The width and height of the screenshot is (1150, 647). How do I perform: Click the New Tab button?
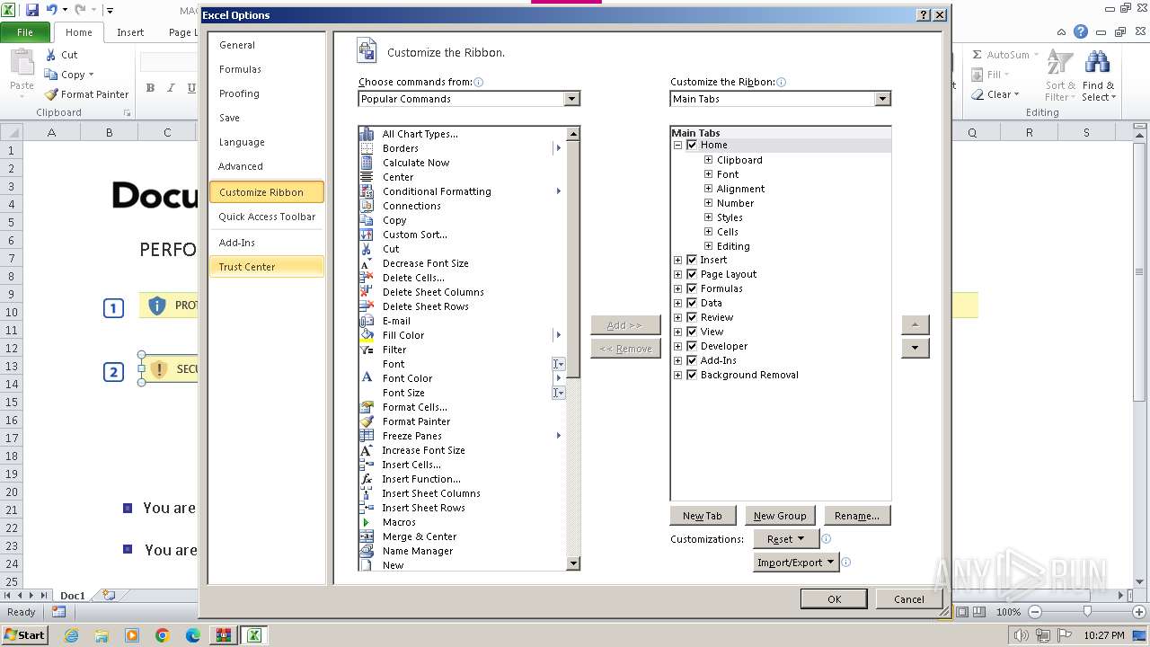point(703,516)
